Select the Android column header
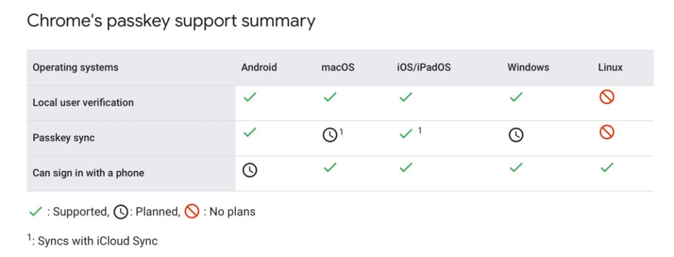 259,67
